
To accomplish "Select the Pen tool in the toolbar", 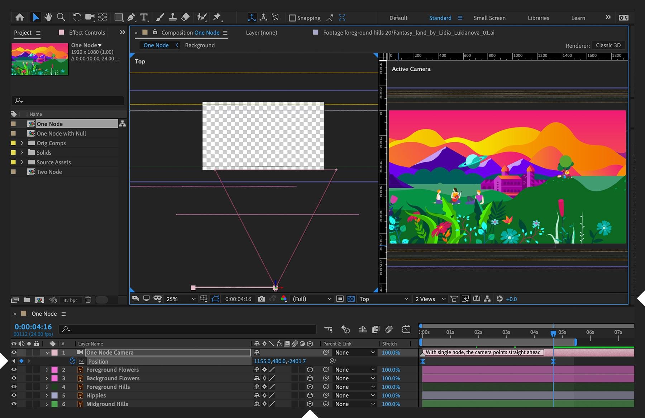I will [131, 17].
